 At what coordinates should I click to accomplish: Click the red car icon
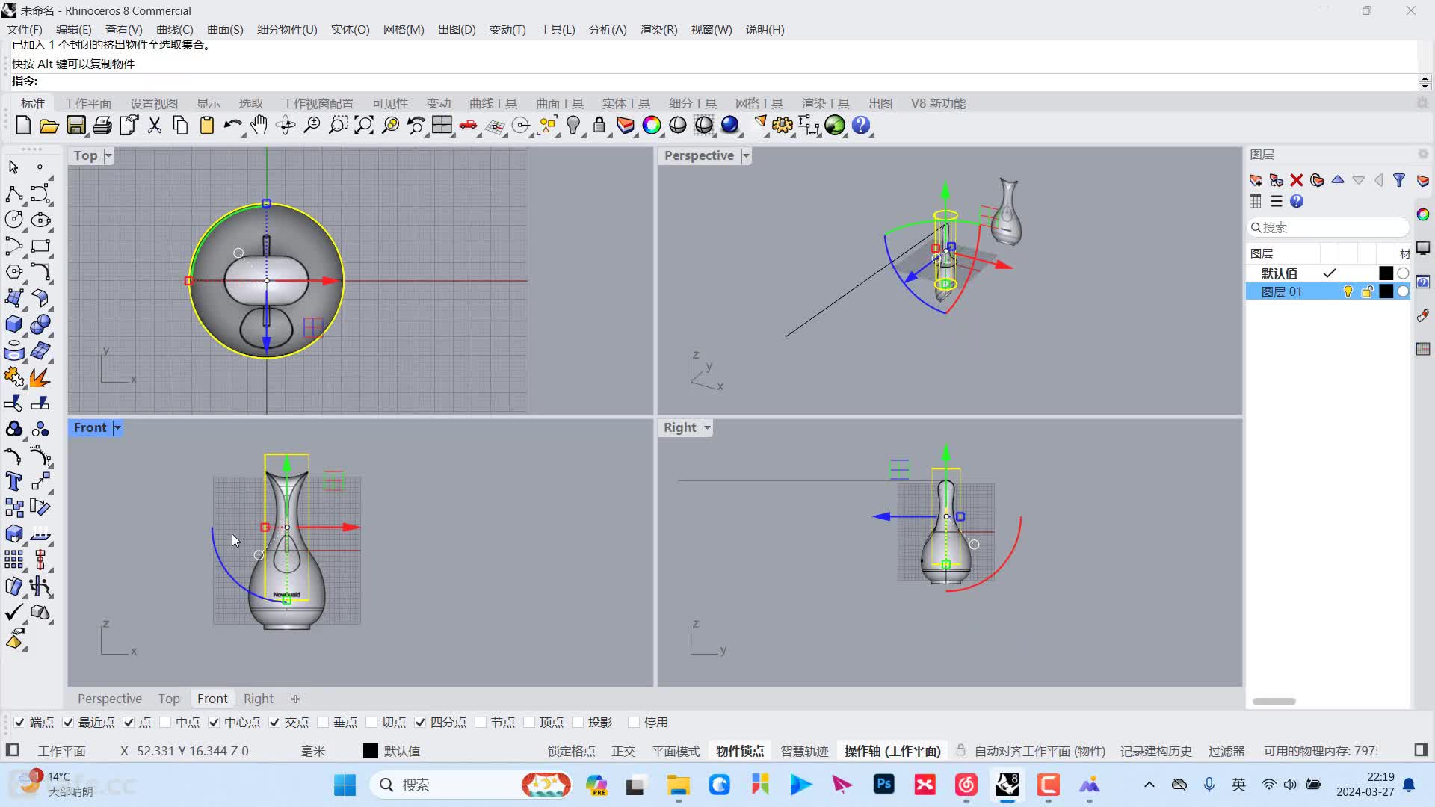click(x=469, y=126)
